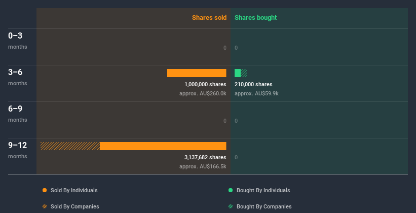Viewport: 416px width, 213px height.
Task: Click the 9–12 months row label
Action: point(18,150)
